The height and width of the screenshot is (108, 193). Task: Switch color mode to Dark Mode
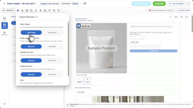52,32
